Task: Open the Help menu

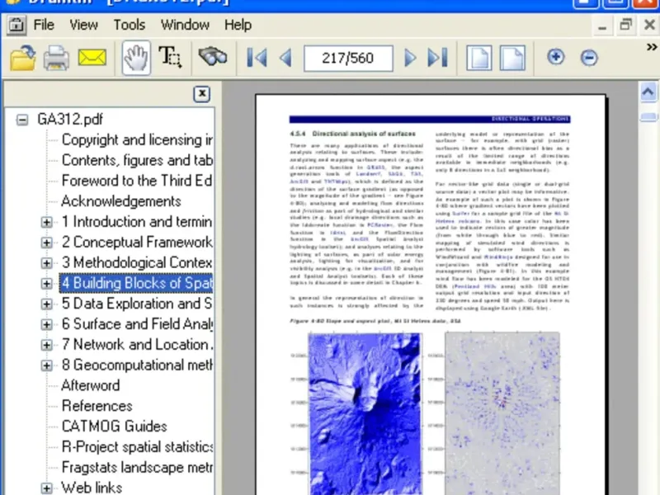Action: tap(238, 25)
